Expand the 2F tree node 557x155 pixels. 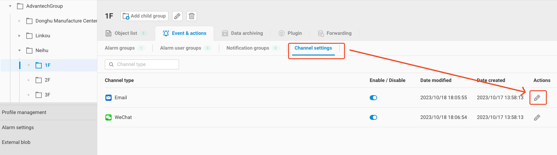click(x=29, y=80)
